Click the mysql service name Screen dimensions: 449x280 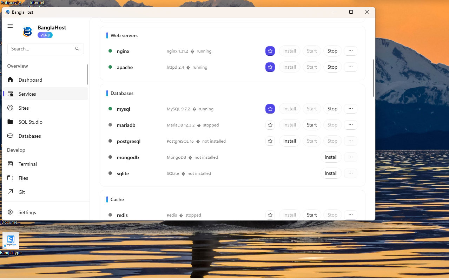tap(124, 109)
